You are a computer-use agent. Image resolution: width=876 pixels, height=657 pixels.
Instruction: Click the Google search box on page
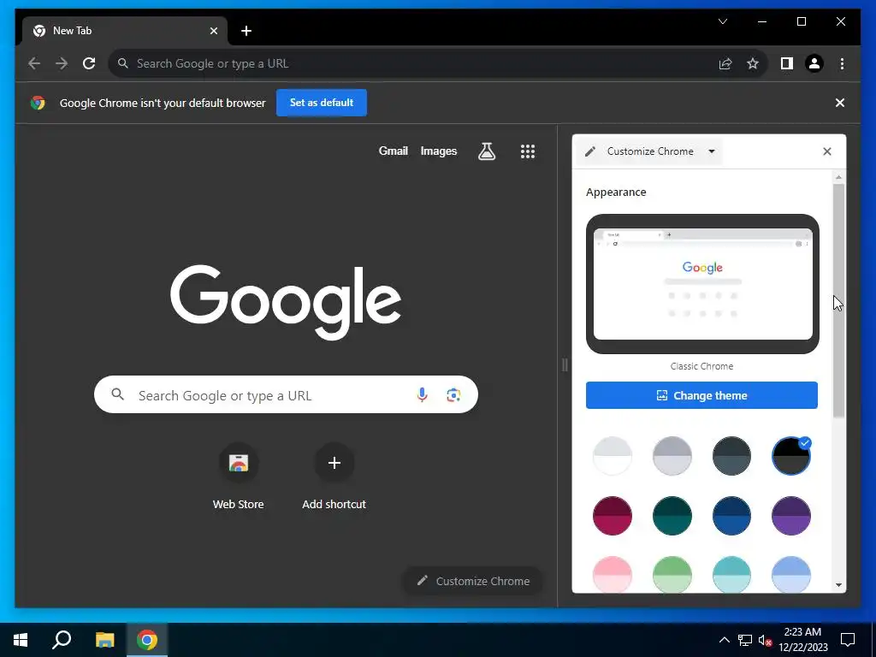coord(286,395)
